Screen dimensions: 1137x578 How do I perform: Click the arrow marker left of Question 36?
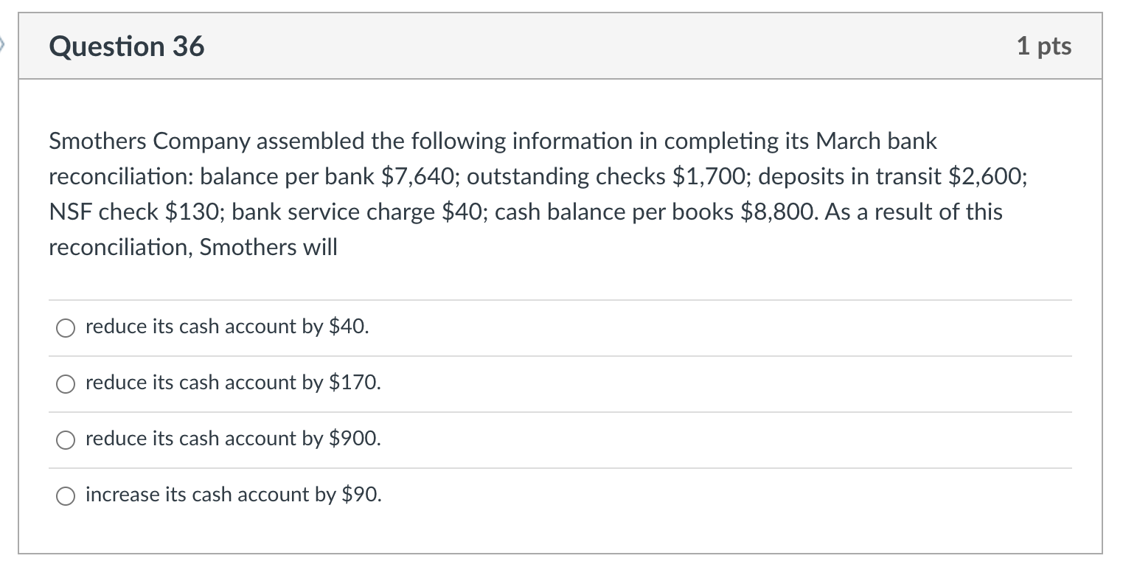3,46
